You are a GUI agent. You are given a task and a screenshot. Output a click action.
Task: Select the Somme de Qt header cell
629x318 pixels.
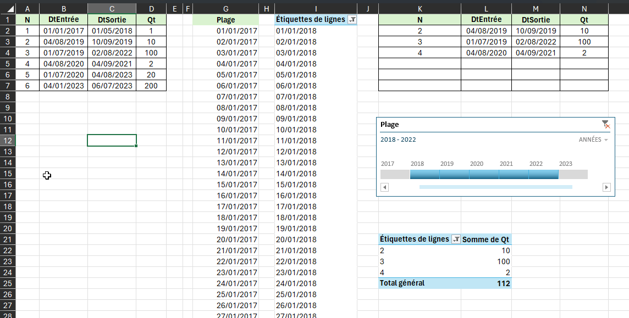click(x=486, y=239)
